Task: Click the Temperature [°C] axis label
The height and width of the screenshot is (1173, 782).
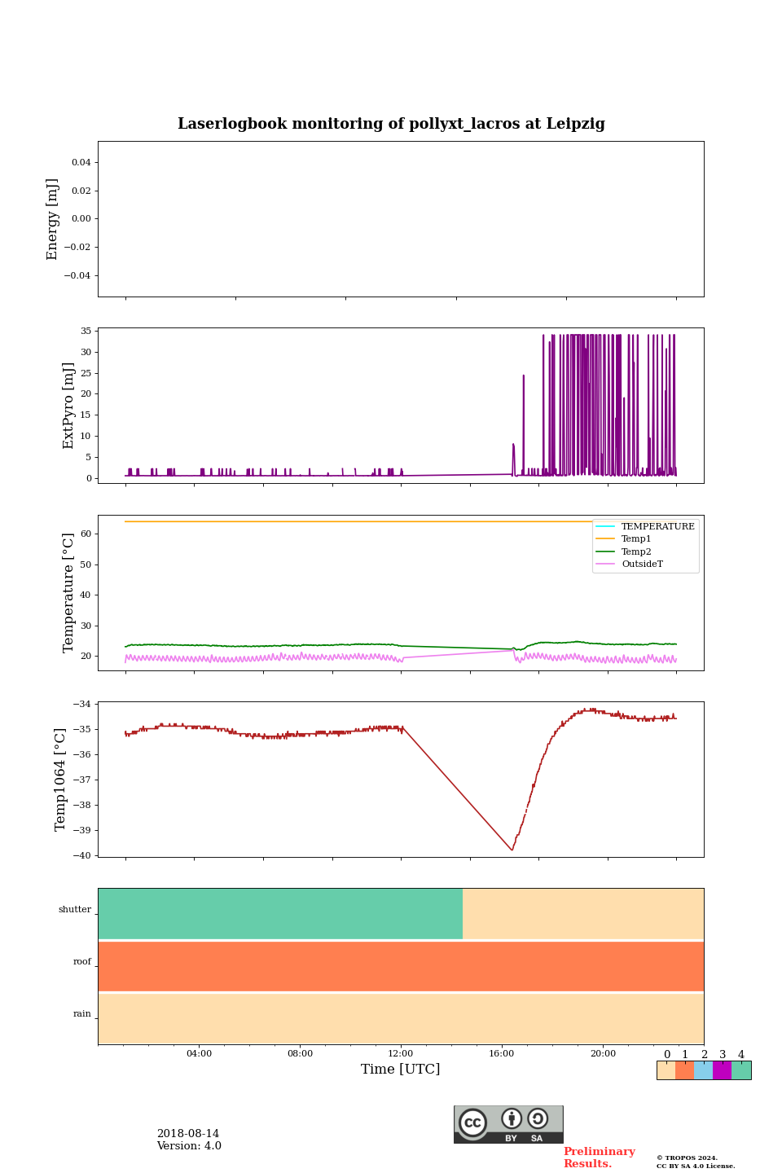Action: pyautogui.click(x=68, y=592)
